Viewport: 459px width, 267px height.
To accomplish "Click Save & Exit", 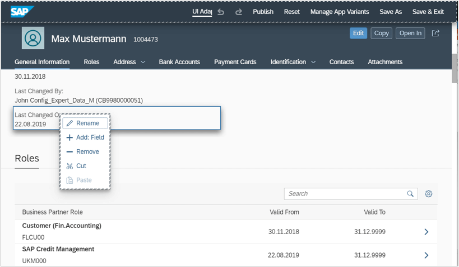I will click(428, 12).
